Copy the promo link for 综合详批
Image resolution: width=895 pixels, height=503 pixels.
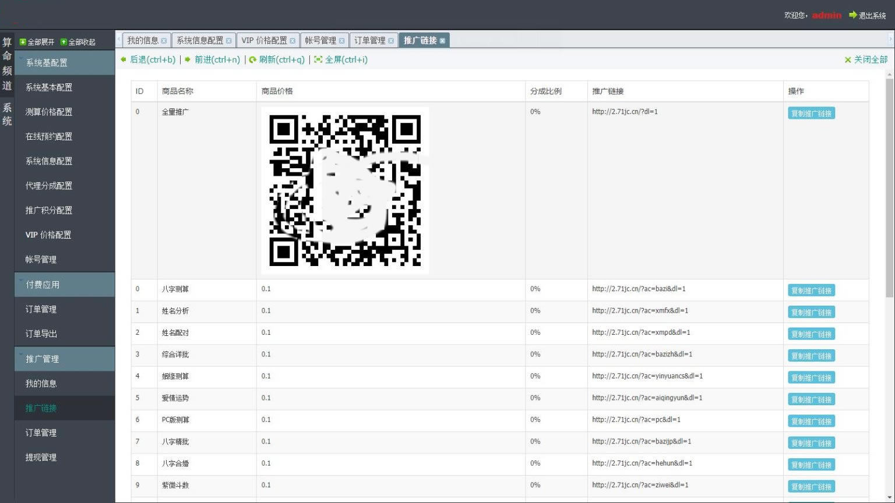pos(811,356)
